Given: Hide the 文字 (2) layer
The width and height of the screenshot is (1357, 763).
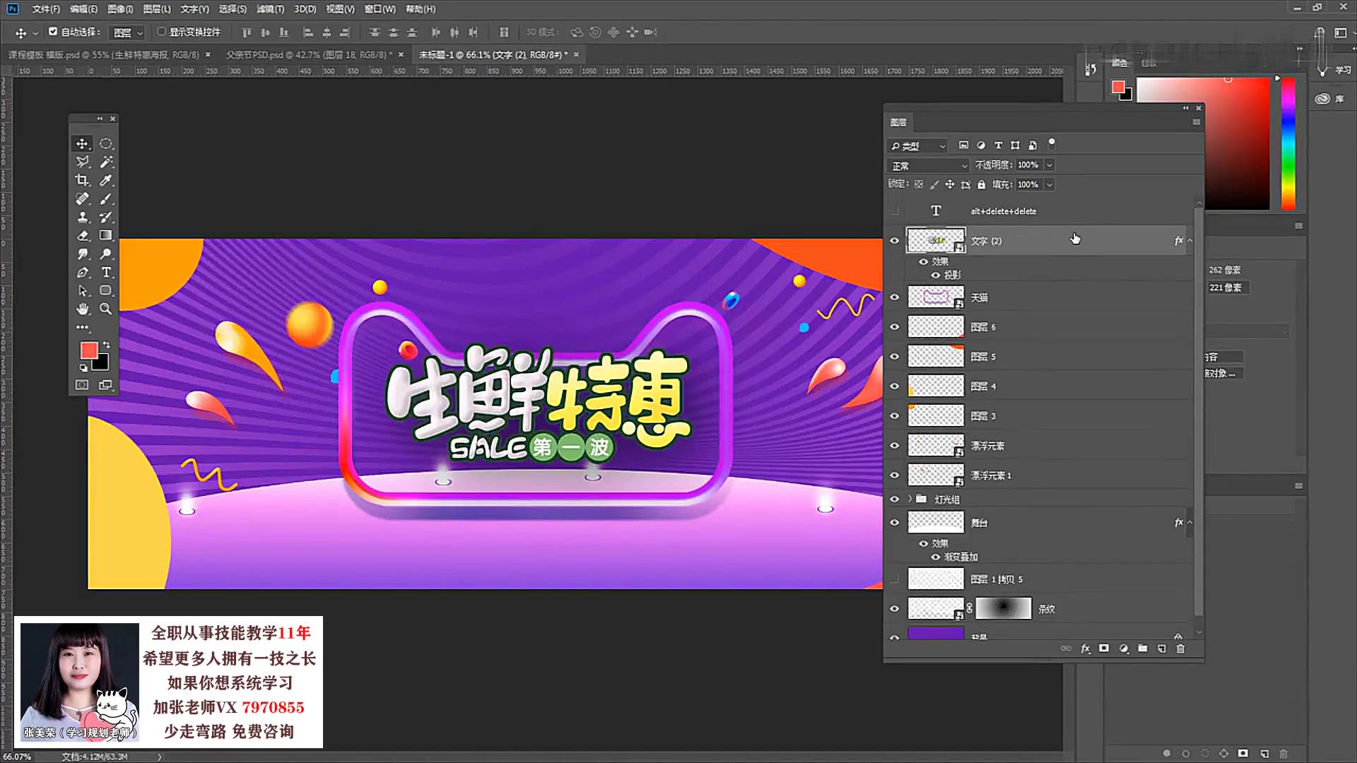Looking at the screenshot, I should pos(894,241).
